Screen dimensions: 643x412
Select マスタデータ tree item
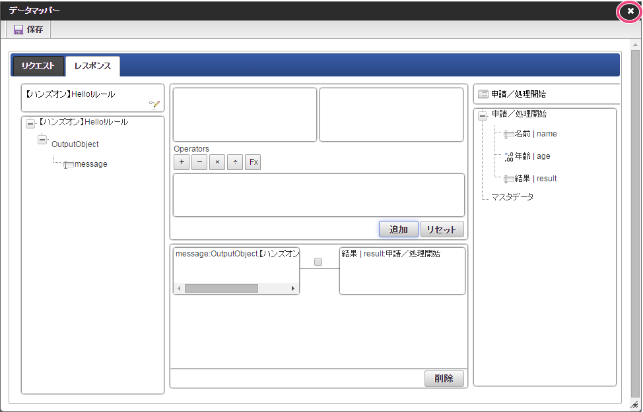click(x=512, y=197)
